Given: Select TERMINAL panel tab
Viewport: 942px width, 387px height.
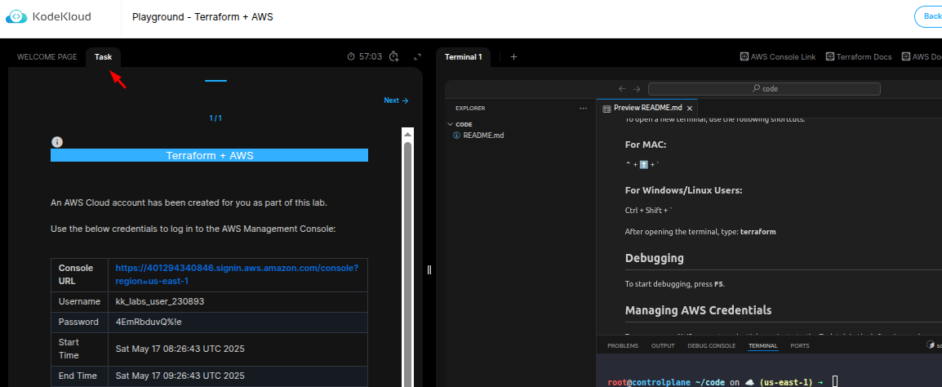Looking at the screenshot, I should 763,346.
